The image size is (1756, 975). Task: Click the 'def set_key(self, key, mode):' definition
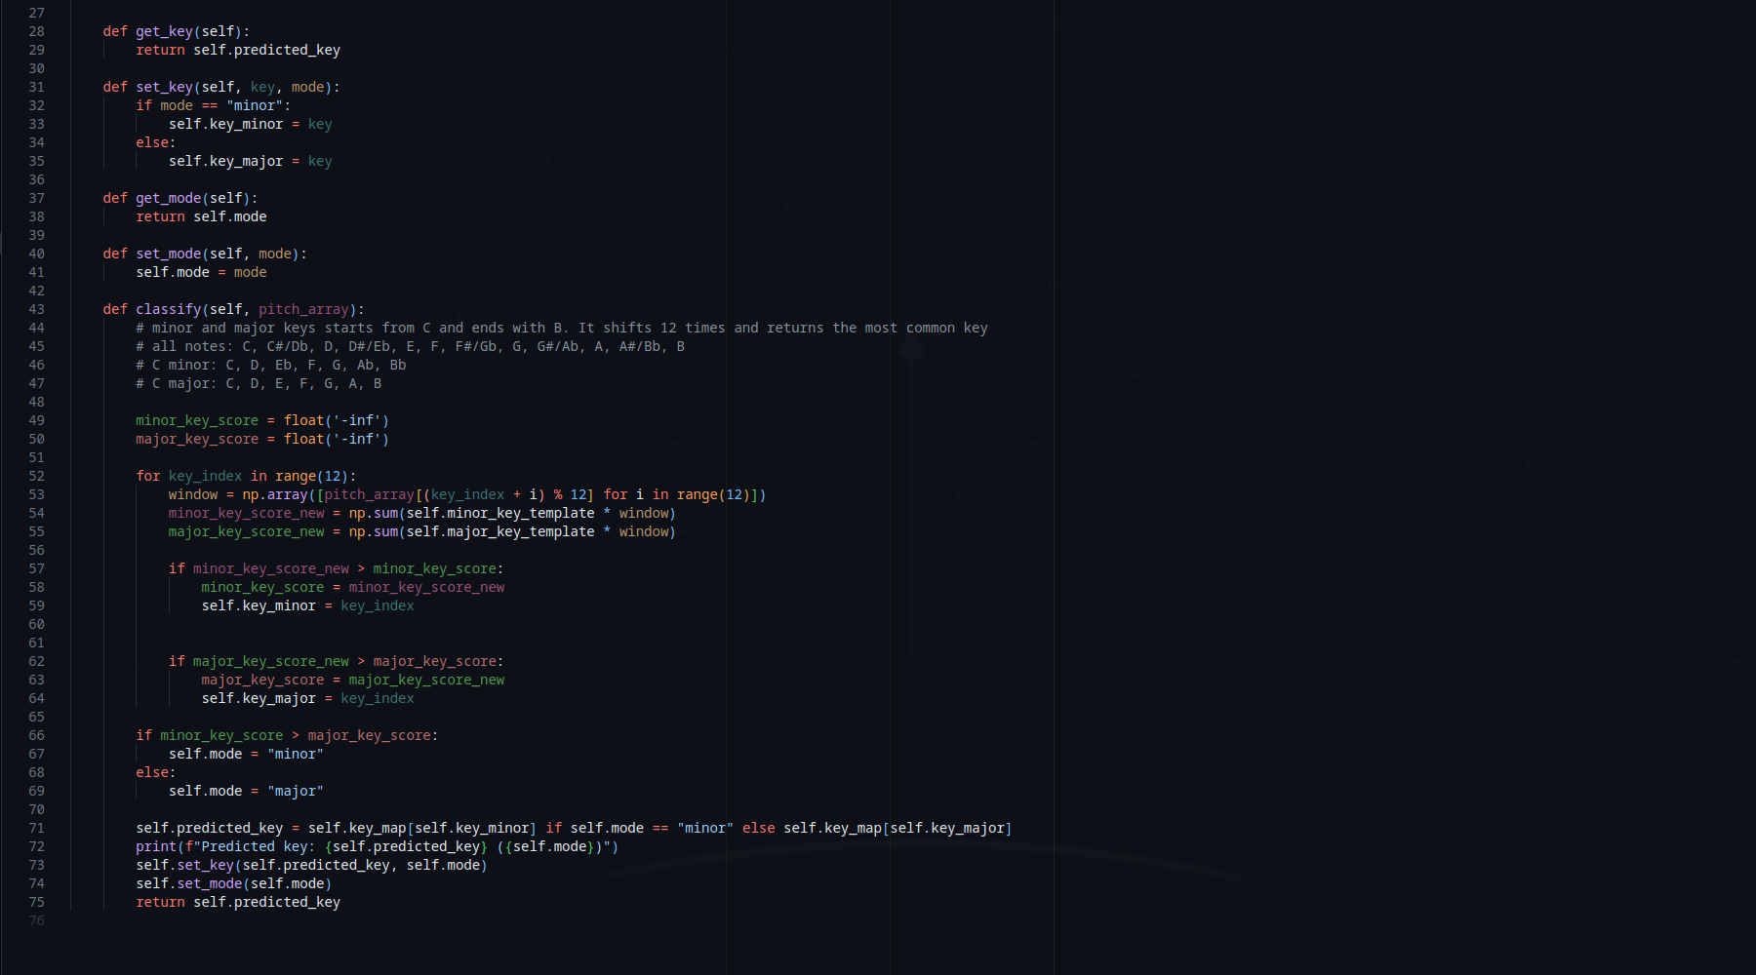(221, 87)
